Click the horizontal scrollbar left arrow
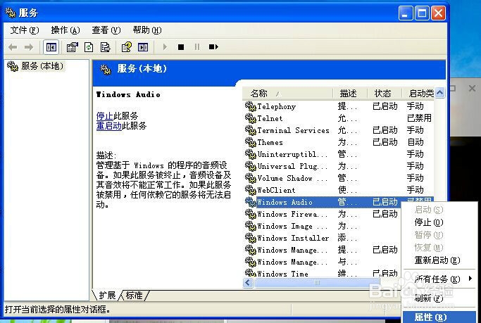This screenshot has width=481, height=323. (x=248, y=282)
